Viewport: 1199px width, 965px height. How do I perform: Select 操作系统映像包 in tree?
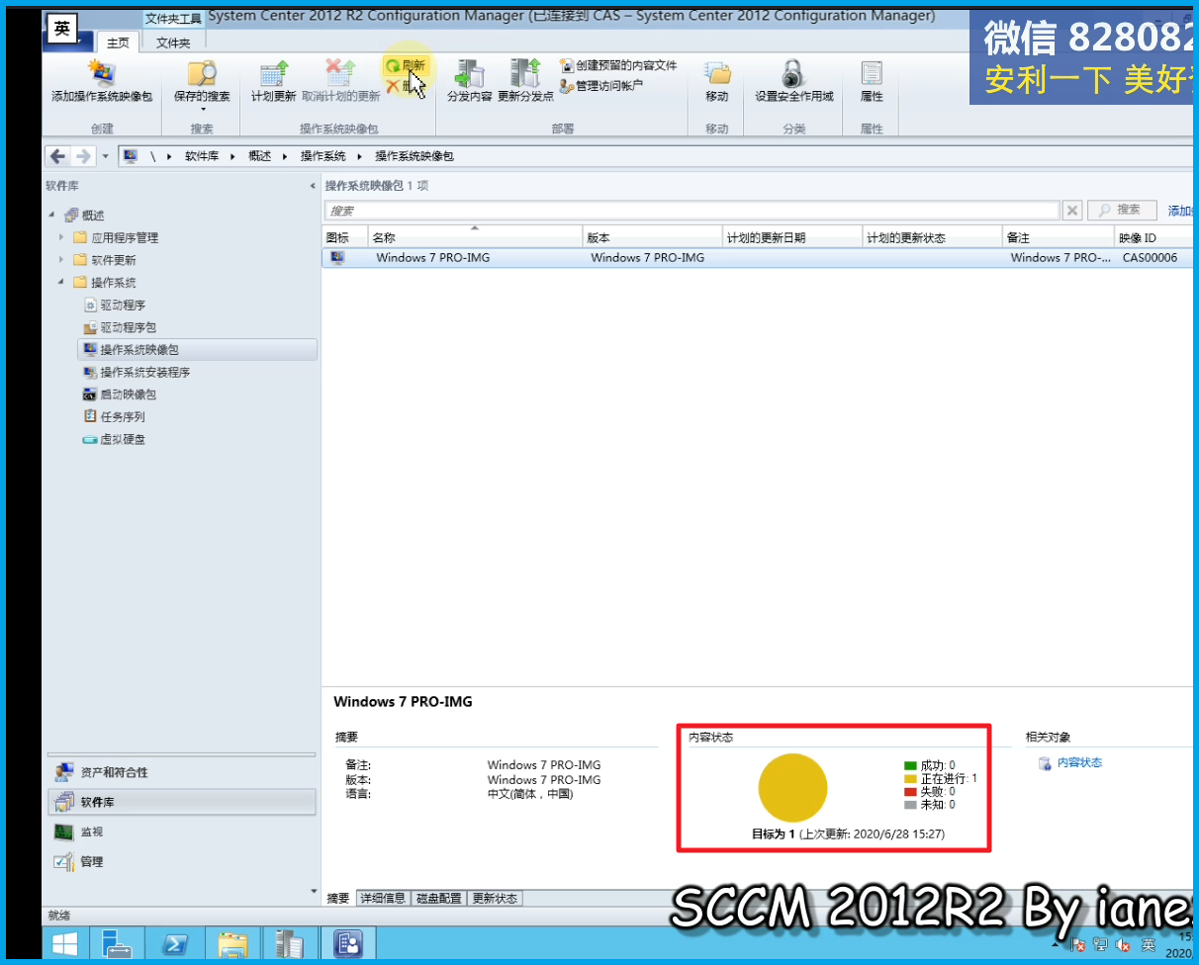[x=197, y=350]
